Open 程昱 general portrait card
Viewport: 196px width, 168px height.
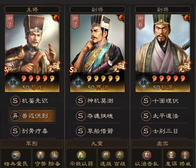click(163, 53)
